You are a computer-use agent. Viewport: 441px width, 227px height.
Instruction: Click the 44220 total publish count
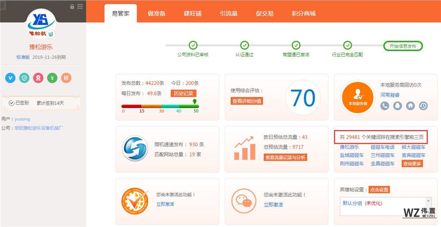(152, 83)
